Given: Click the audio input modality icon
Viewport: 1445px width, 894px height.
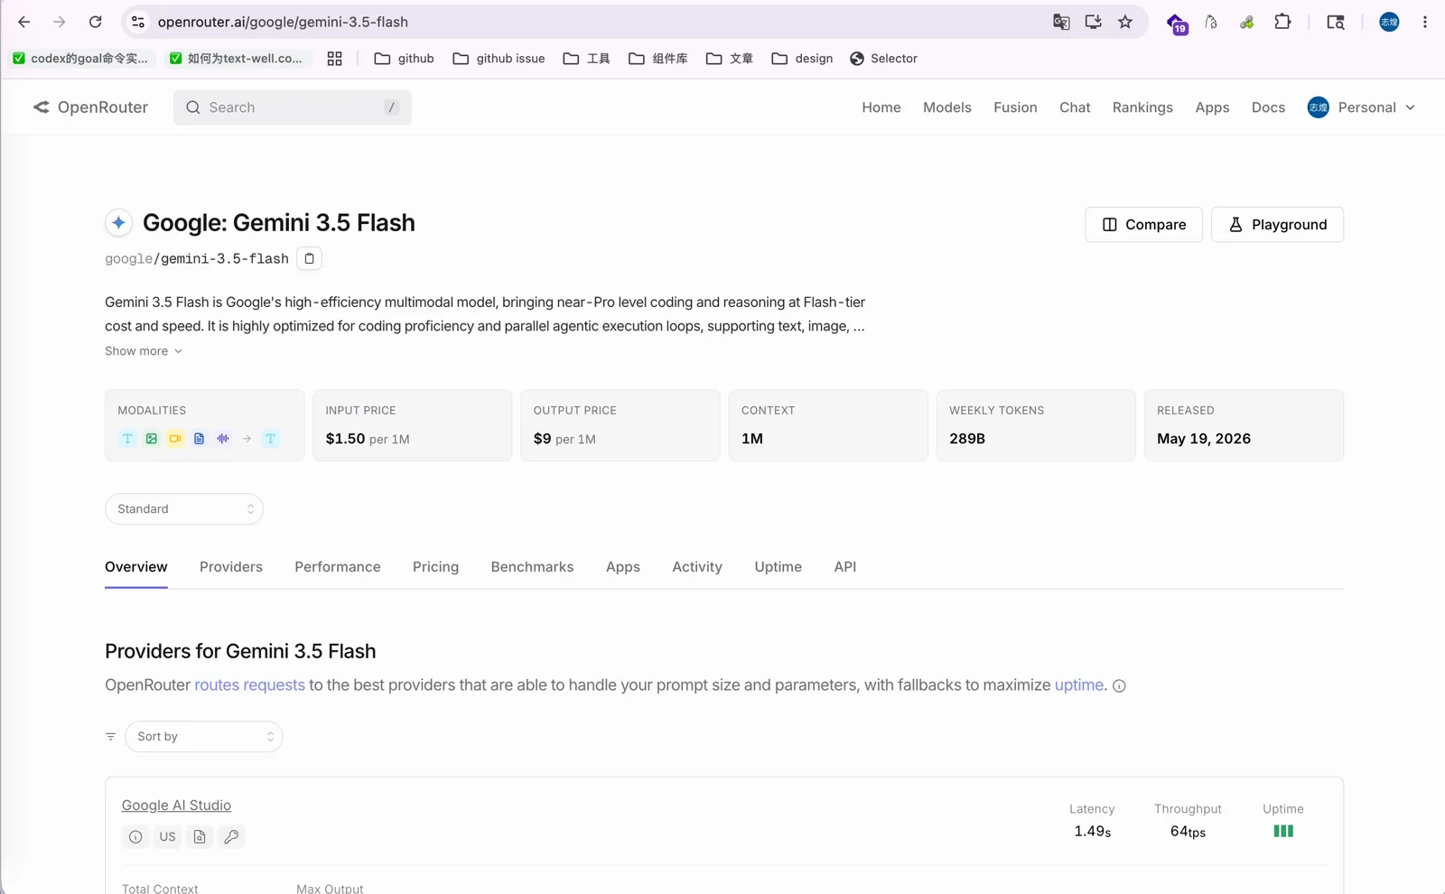Looking at the screenshot, I should pos(222,439).
